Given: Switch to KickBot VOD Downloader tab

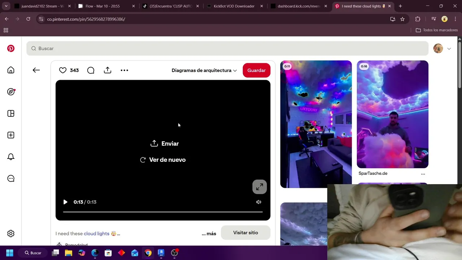Looking at the screenshot, I should pyautogui.click(x=234, y=6).
